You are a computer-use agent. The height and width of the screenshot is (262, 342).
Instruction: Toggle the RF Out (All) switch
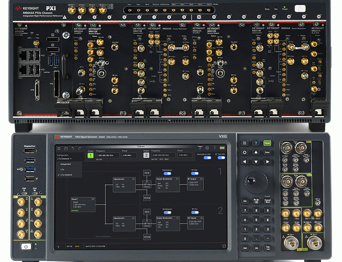[221, 157]
